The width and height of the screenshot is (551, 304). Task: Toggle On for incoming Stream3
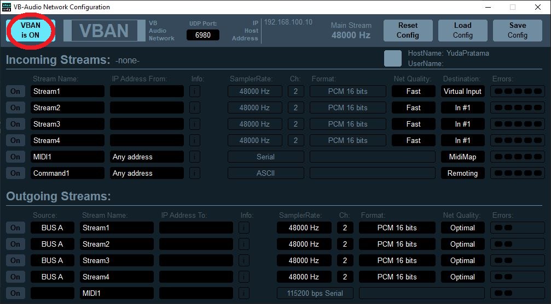(15, 124)
